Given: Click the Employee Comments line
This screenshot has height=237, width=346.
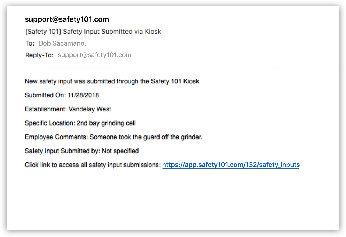Looking at the screenshot, I should tap(114, 137).
